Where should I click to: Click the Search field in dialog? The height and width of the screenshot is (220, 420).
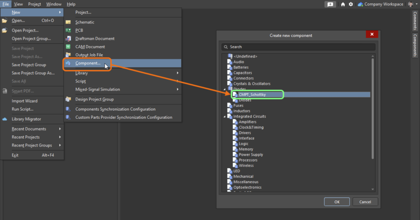(x=298, y=47)
